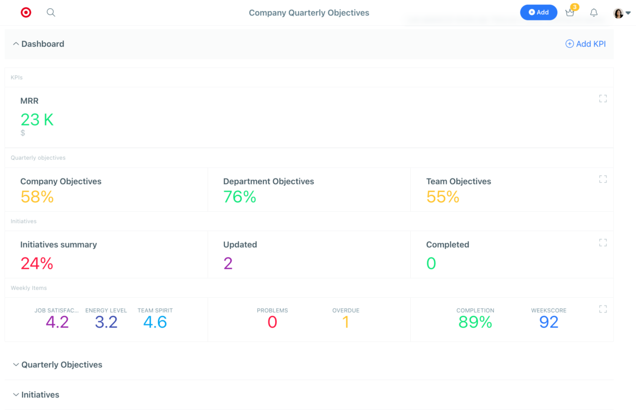
Task: Open the notifications bell
Action: [594, 13]
